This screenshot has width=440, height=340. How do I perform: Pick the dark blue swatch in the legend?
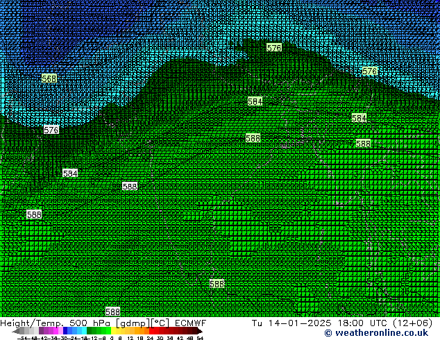coord(65,331)
